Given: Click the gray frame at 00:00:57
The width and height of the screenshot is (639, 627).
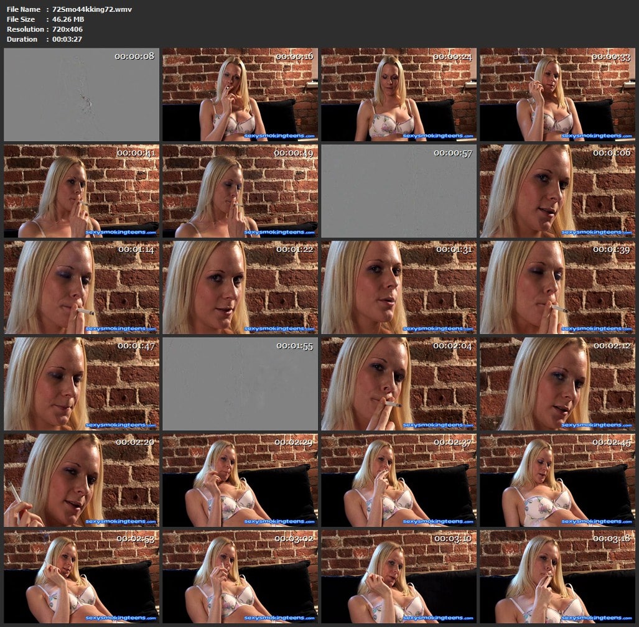Looking at the screenshot, I should [x=399, y=191].
